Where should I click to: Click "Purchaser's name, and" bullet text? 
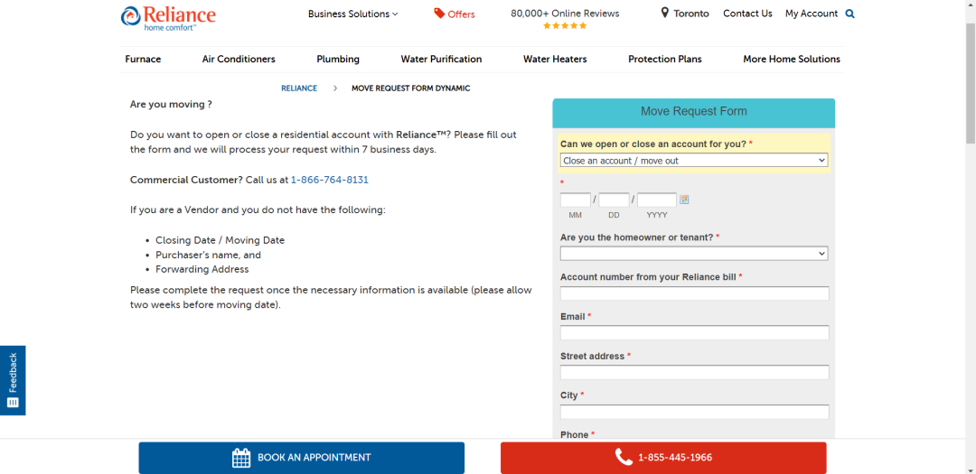[209, 255]
